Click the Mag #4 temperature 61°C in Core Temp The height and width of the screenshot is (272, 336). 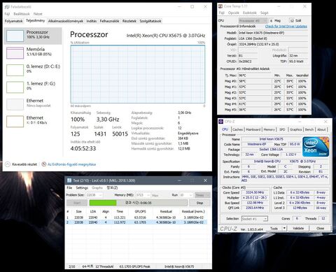pos(255,104)
